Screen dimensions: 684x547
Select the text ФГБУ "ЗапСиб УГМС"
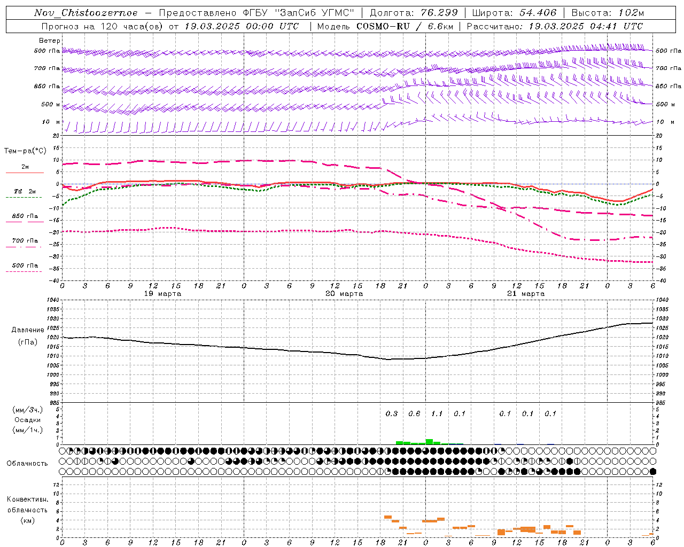click(x=299, y=13)
